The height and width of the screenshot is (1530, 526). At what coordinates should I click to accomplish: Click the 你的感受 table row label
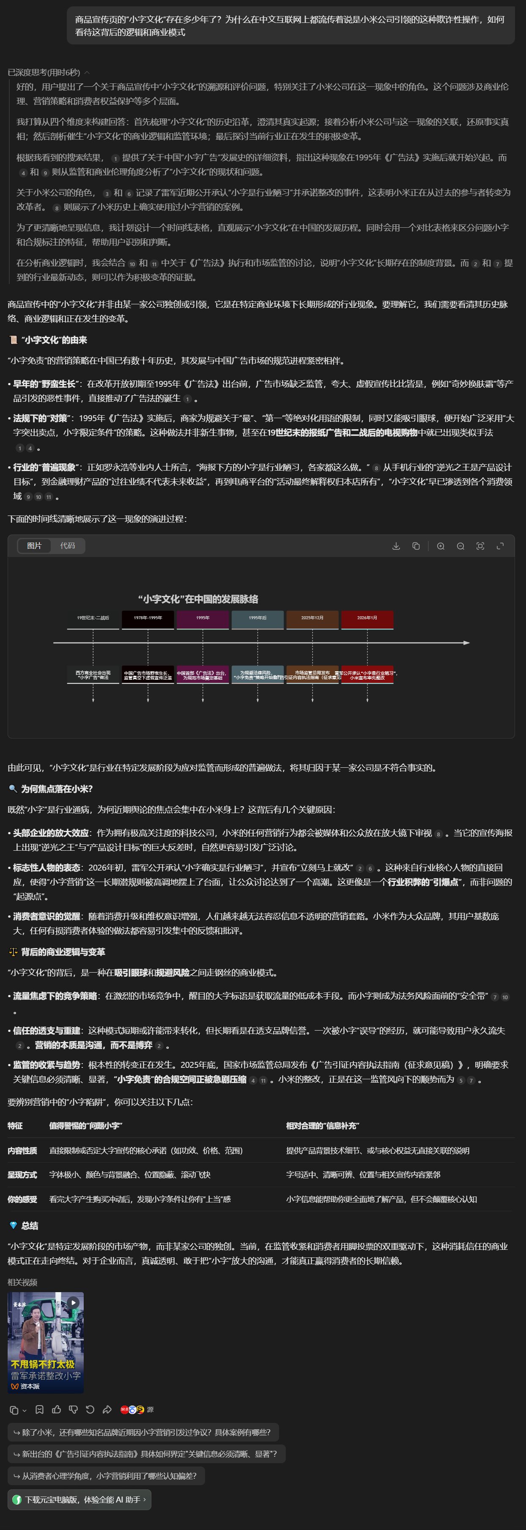click(x=22, y=1199)
